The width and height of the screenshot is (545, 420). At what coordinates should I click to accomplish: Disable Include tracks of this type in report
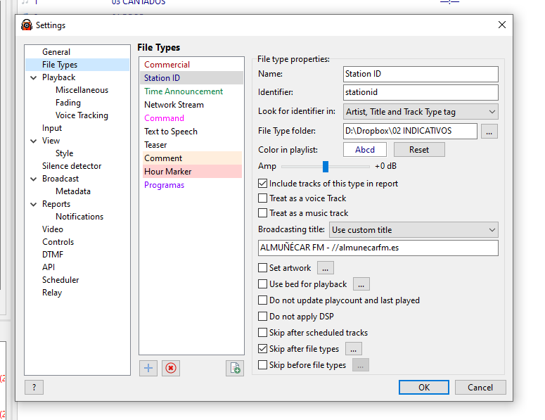(x=263, y=184)
